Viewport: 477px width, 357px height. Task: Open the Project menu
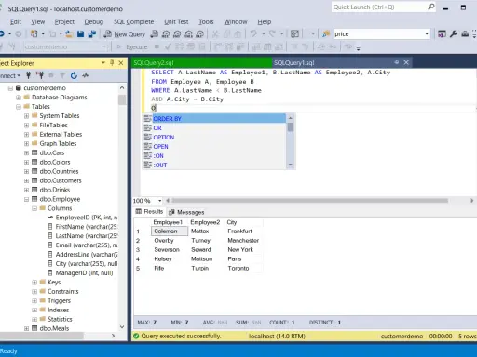(64, 21)
